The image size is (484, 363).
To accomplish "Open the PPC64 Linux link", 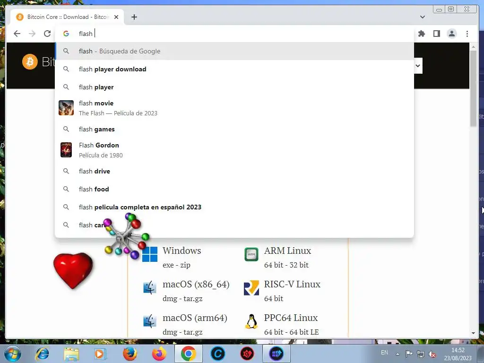I will [x=291, y=318].
